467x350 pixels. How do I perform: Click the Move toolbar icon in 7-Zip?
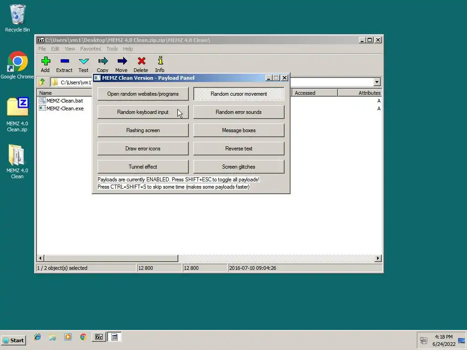point(122,62)
